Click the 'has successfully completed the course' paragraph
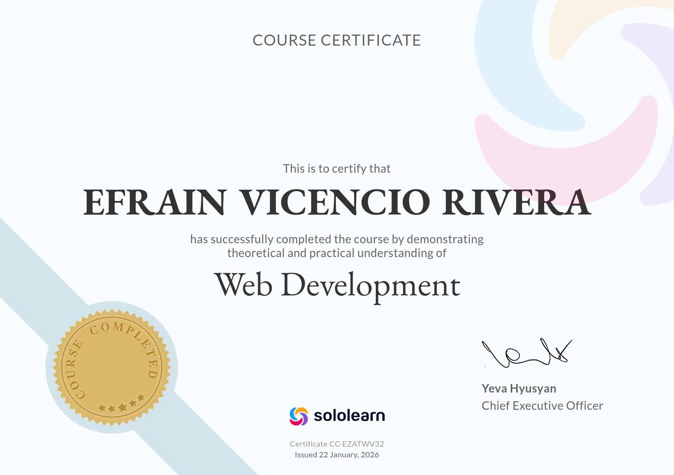The width and height of the screenshot is (674, 475). (337, 246)
